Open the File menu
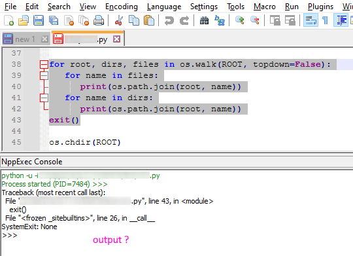 pyautogui.click(x=10, y=7)
